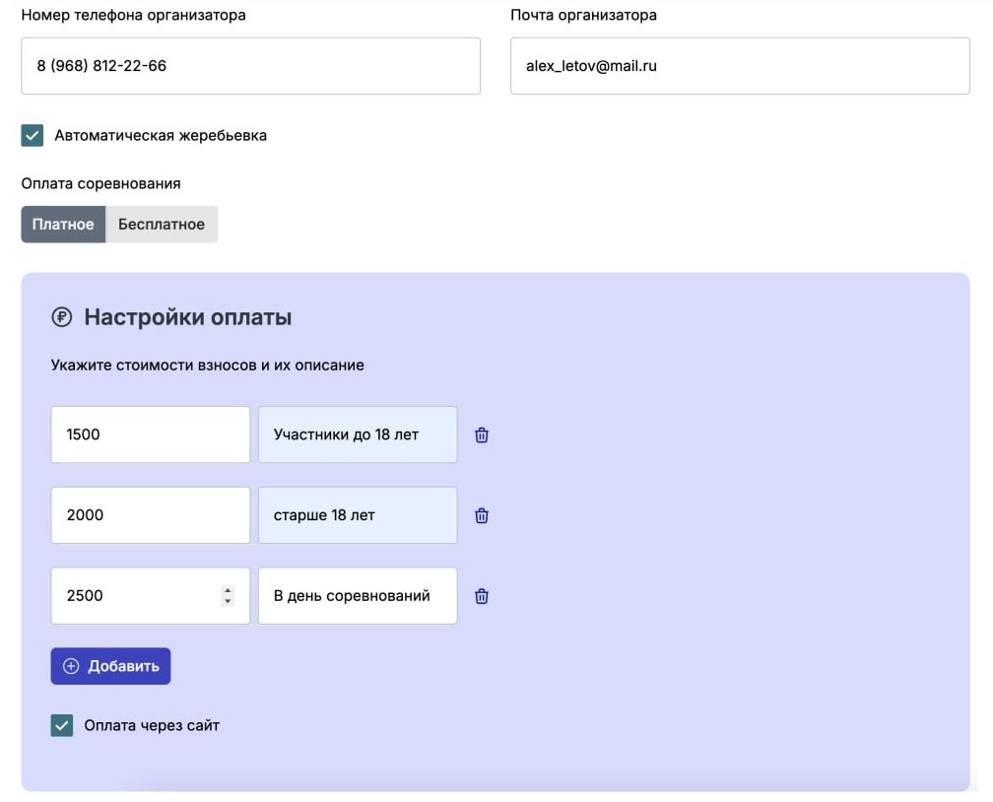Switch to the Бесплатное payment option
The image size is (993, 802).
(162, 225)
